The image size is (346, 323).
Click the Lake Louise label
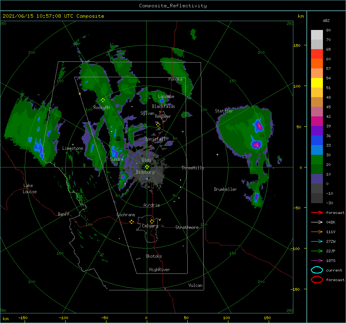[30, 189]
